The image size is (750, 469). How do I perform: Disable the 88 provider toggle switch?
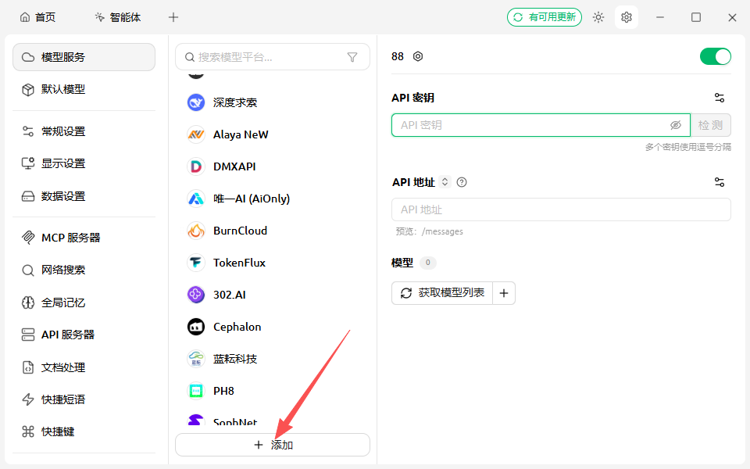pyautogui.click(x=715, y=56)
